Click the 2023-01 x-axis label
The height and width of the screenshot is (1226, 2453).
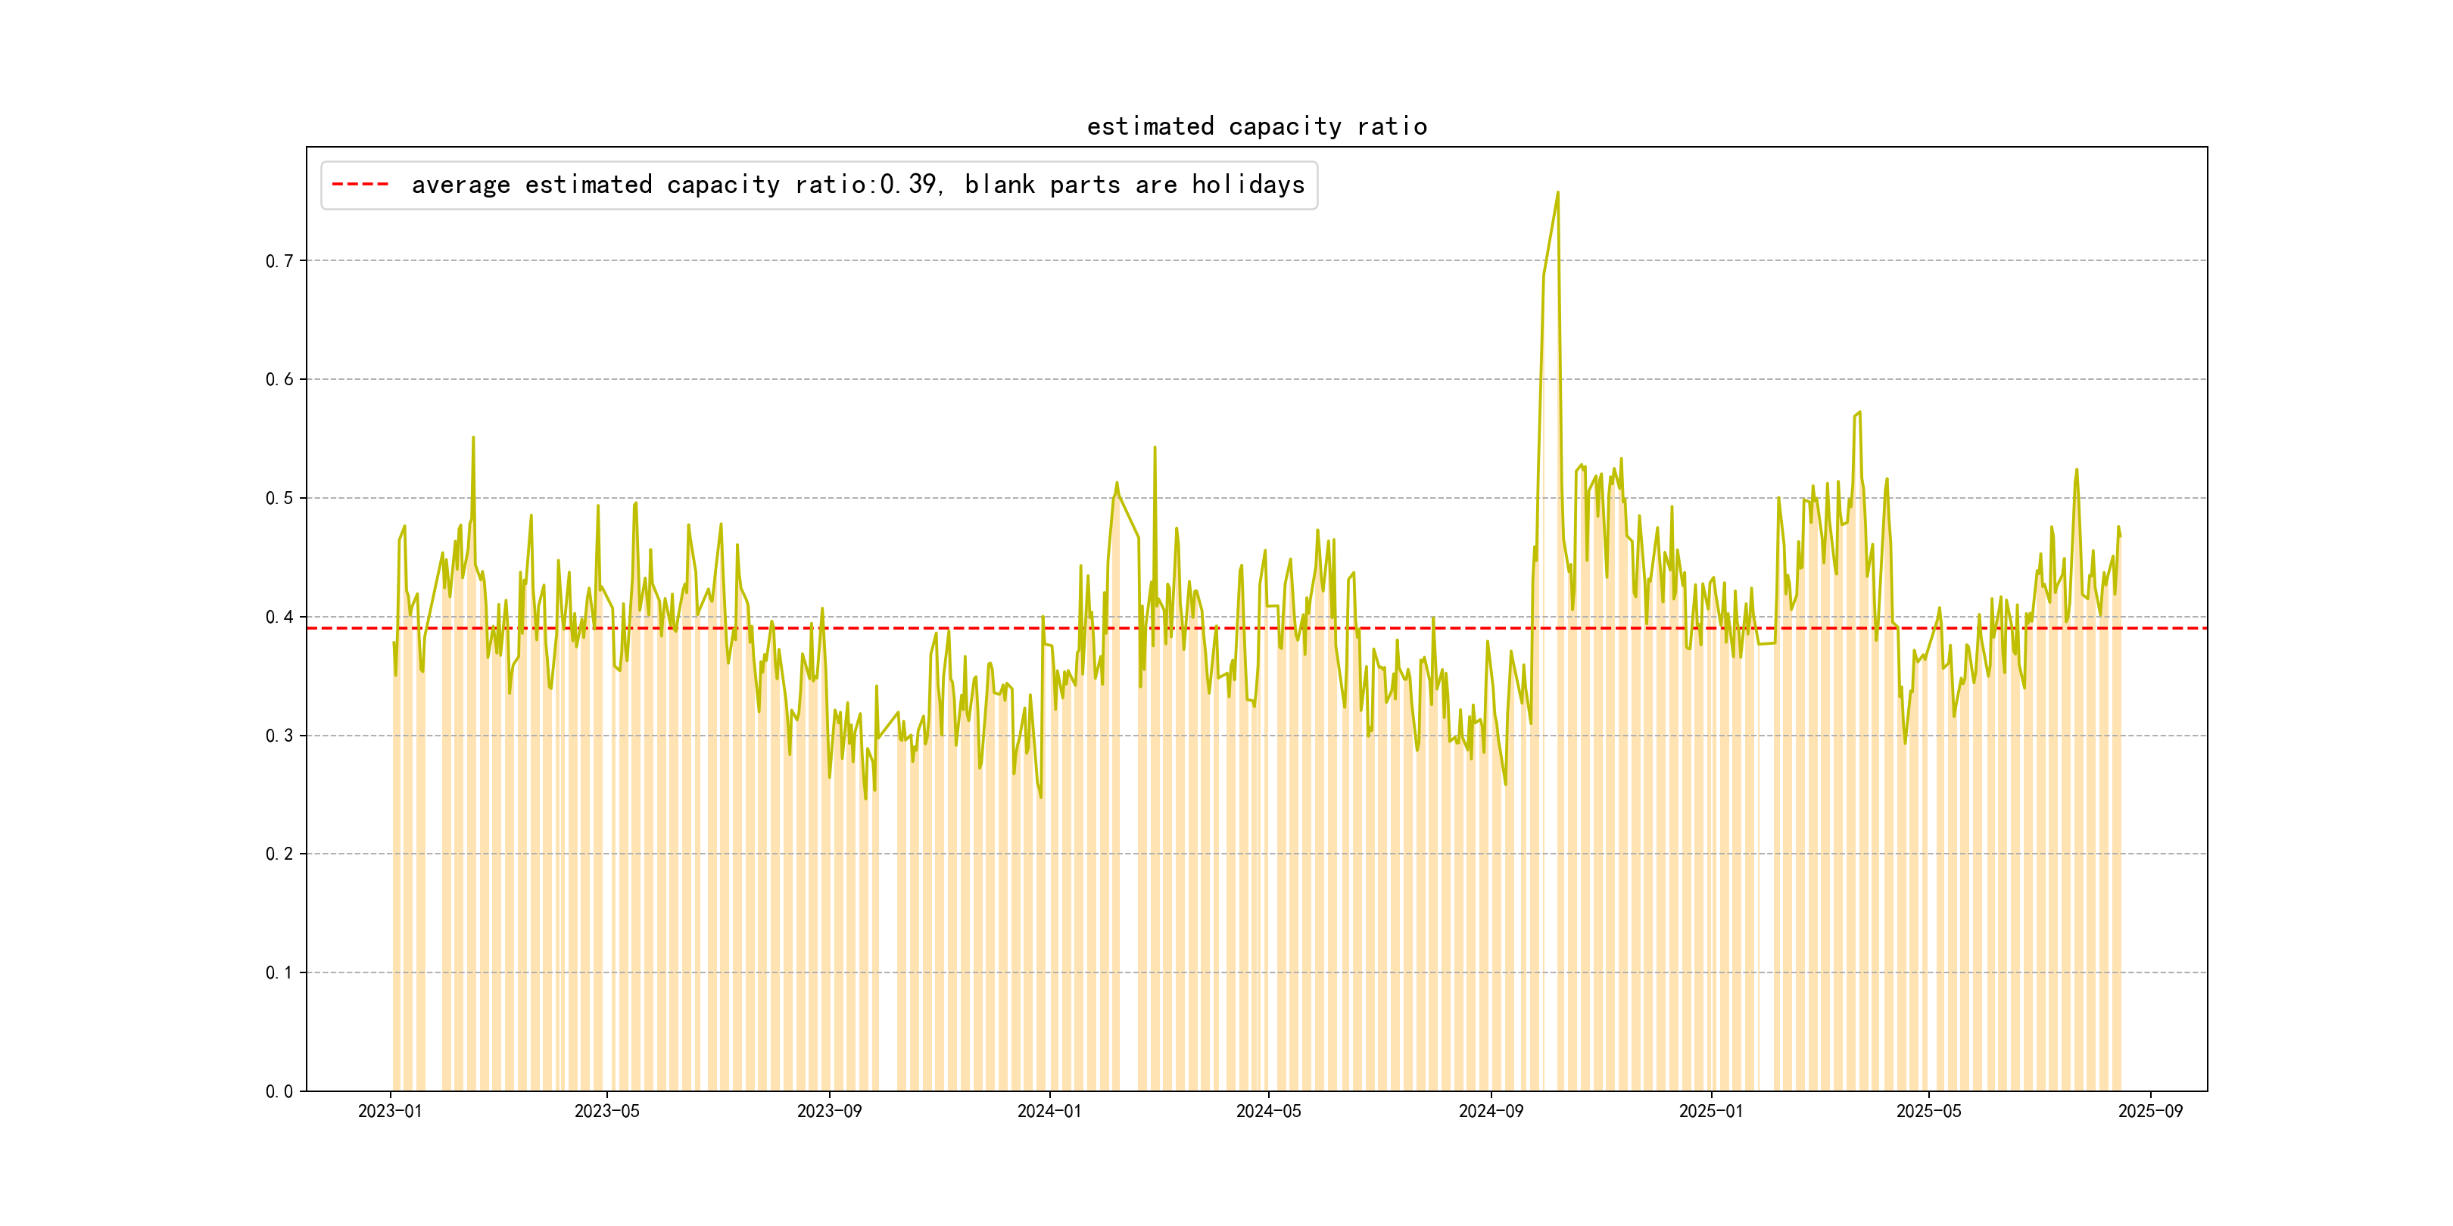[389, 1112]
